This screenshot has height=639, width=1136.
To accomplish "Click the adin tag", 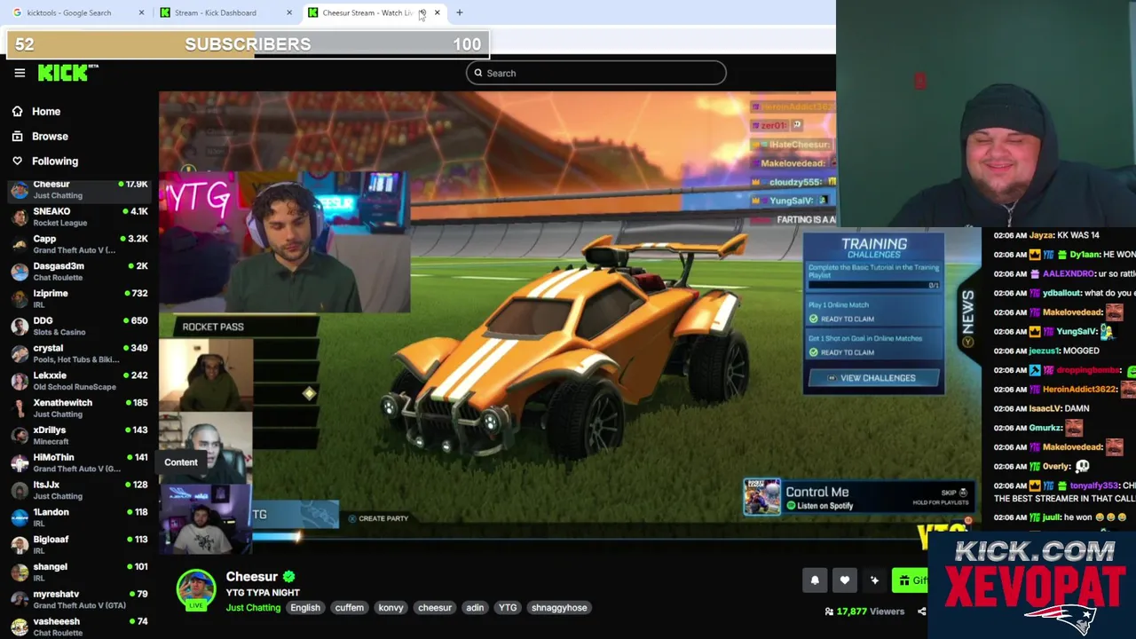I will (x=475, y=608).
